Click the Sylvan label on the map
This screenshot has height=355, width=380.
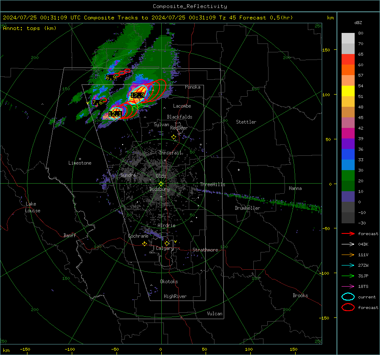161,125
